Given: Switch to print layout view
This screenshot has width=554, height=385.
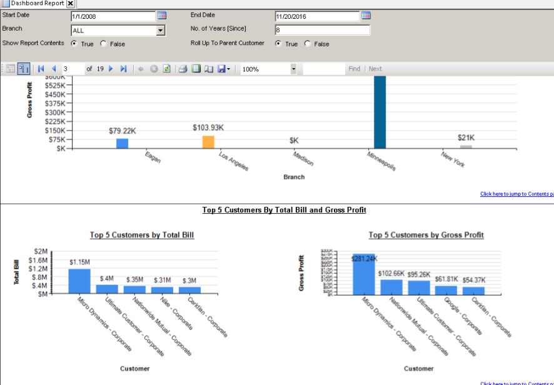Looking at the screenshot, I should tap(196, 69).
